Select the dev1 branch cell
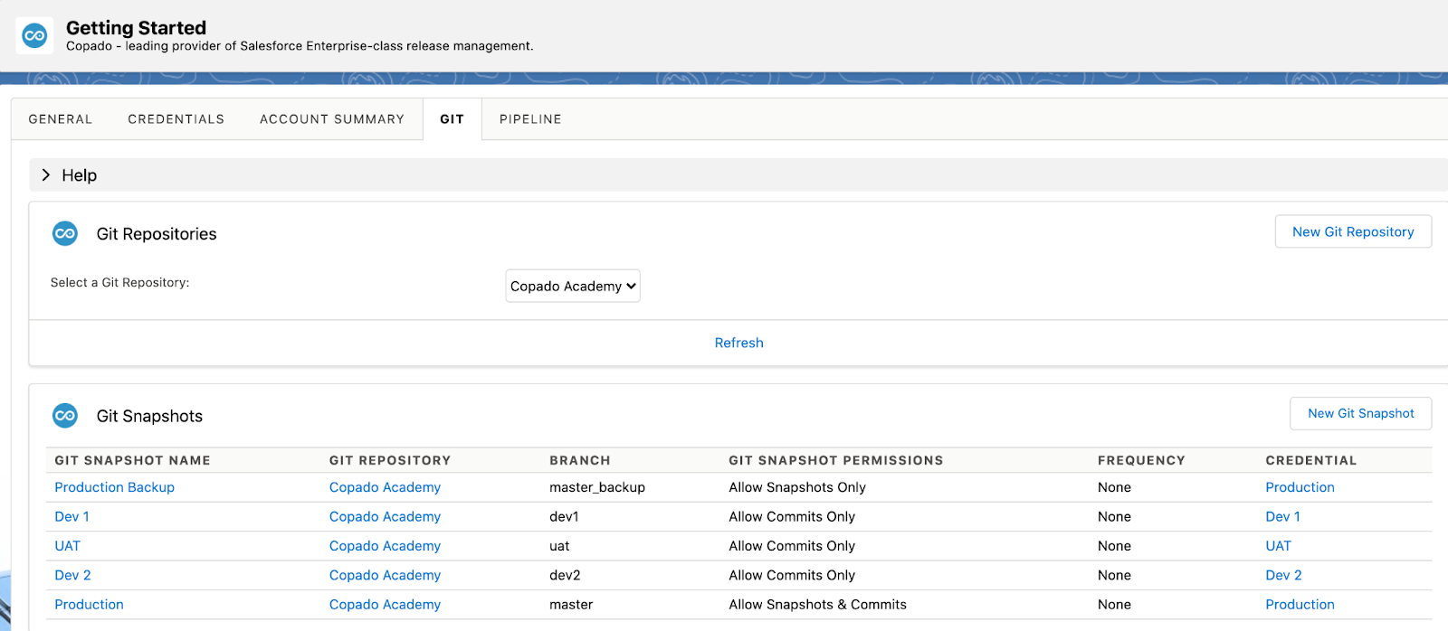Image resolution: width=1448 pixels, height=631 pixels. tap(564, 517)
